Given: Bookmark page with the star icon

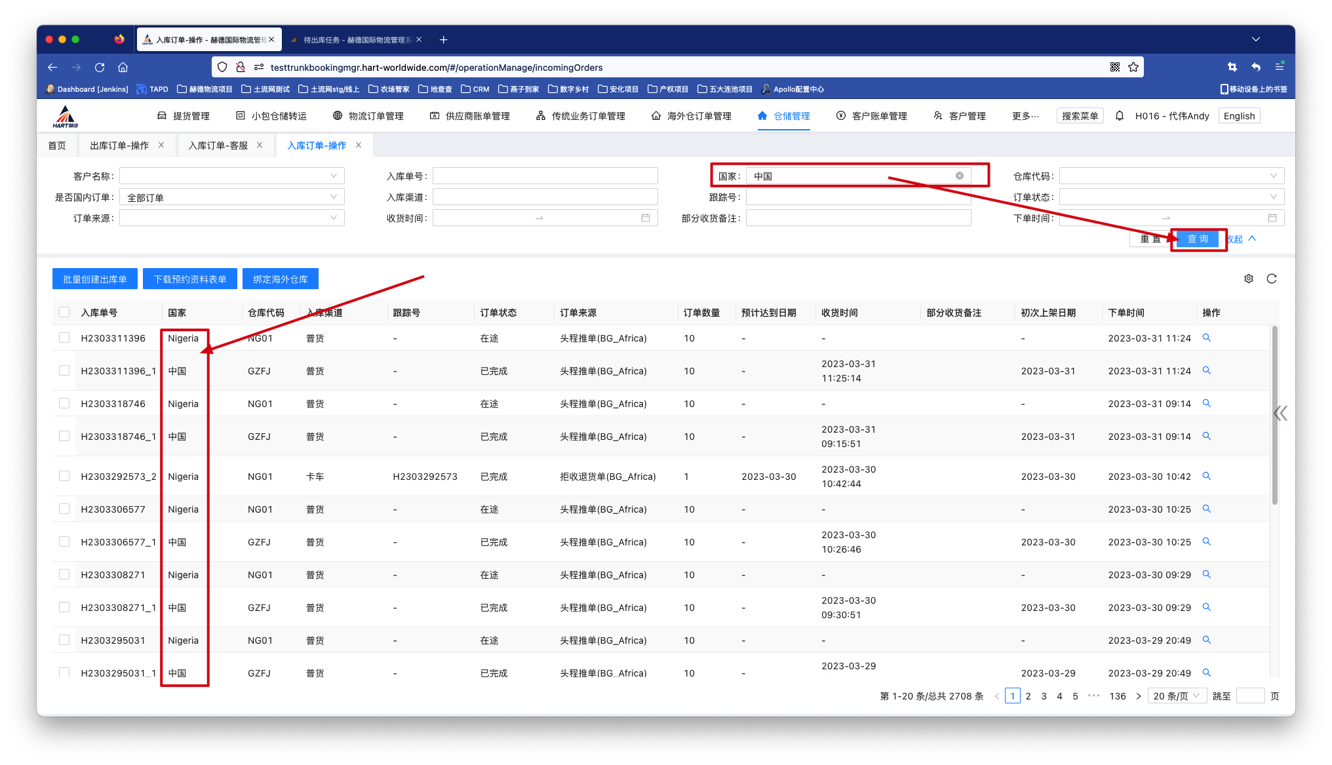Looking at the screenshot, I should [1133, 68].
